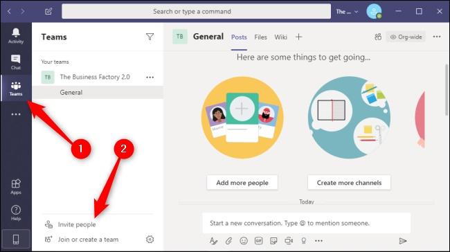Image resolution: width=450 pixels, height=252 pixels.
Task: Open the emoji picker icon
Action: pyautogui.click(x=244, y=240)
